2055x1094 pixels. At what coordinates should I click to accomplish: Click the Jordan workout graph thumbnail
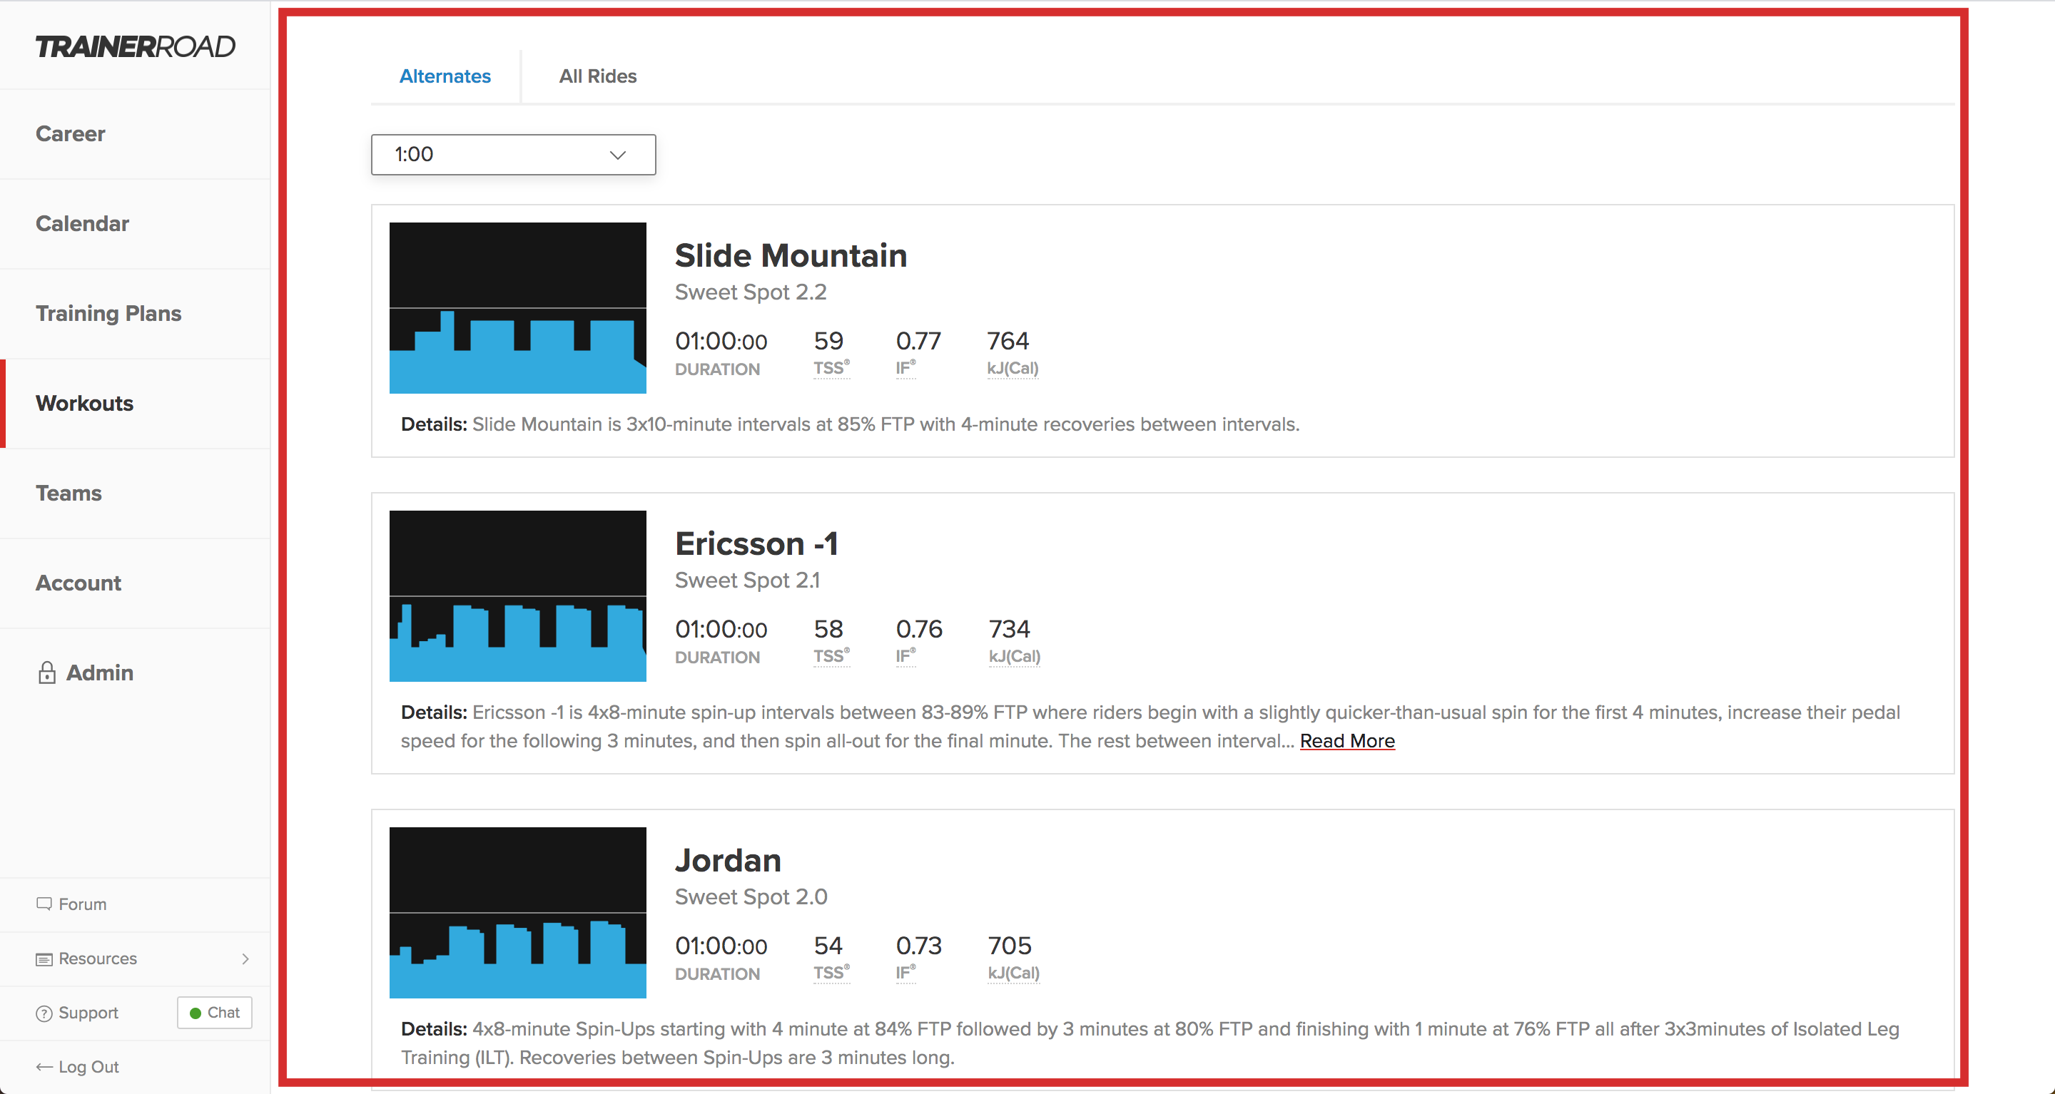[518, 912]
